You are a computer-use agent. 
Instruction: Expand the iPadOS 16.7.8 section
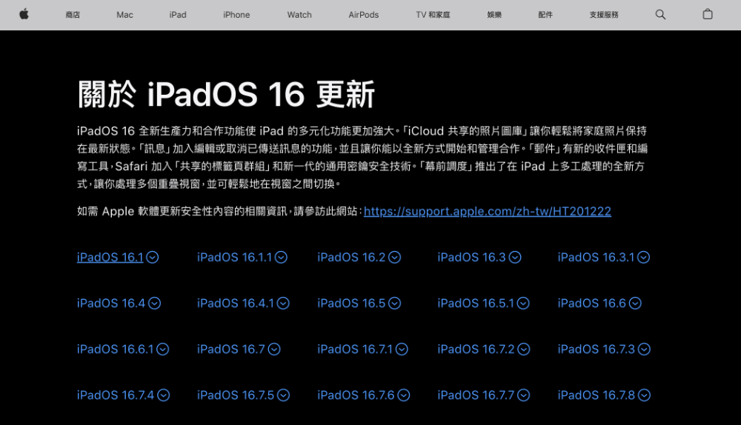(x=604, y=395)
